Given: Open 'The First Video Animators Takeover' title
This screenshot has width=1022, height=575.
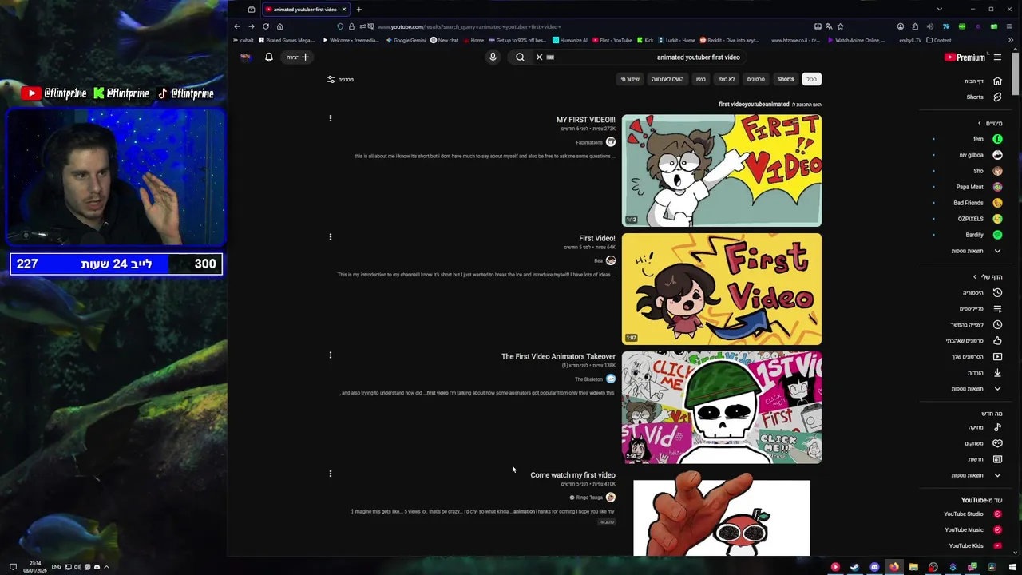Looking at the screenshot, I should (x=558, y=357).
